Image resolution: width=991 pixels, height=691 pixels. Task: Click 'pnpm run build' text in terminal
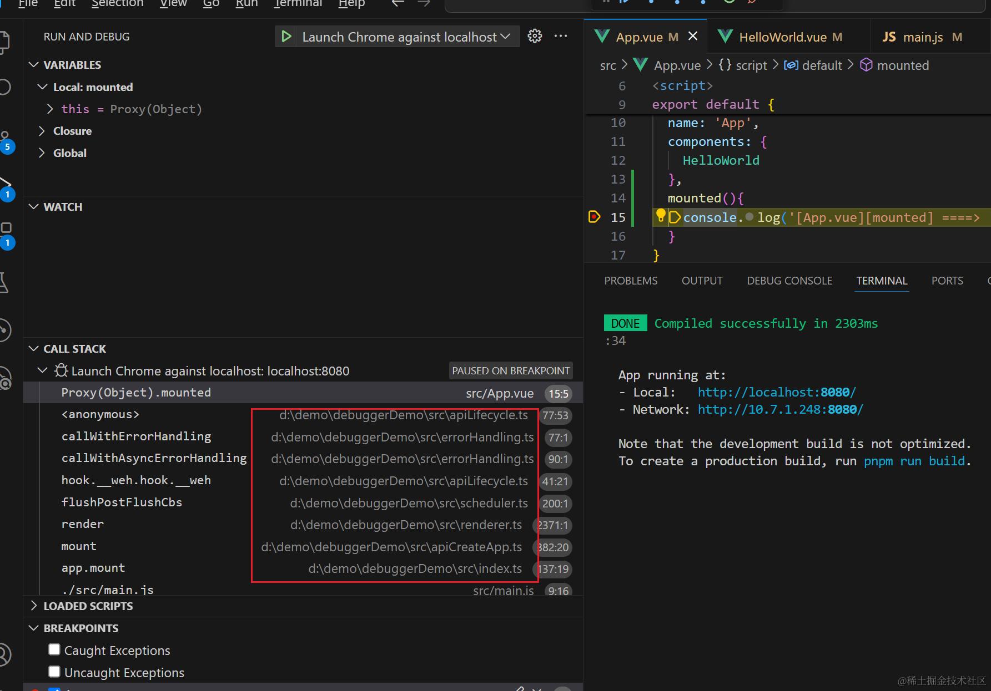(x=914, y=461)
